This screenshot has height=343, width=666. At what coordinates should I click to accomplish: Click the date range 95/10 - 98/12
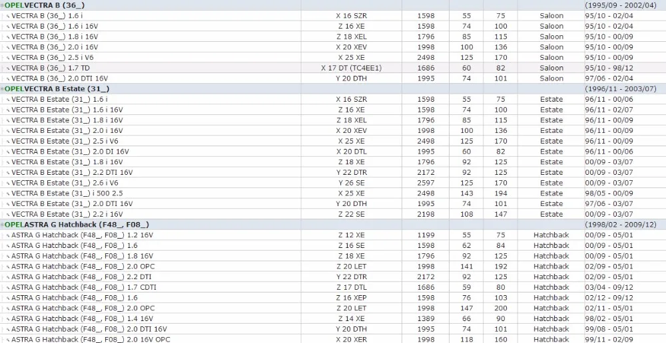tap(609, 68)
